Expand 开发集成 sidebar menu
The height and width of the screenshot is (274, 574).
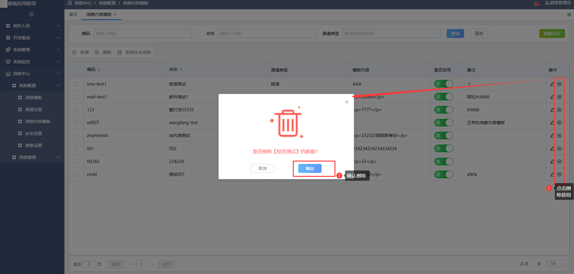[x=32, y=38]
